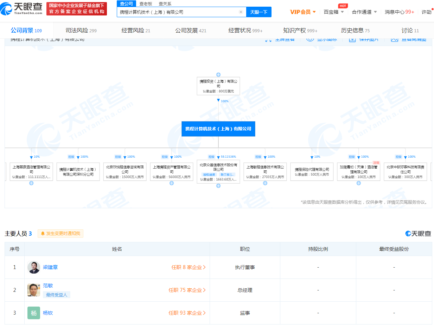Select the 携程投资（上海）有限公司 shareholder node
The width and height of the screenshot is (434, 328).
coord(218,86)
